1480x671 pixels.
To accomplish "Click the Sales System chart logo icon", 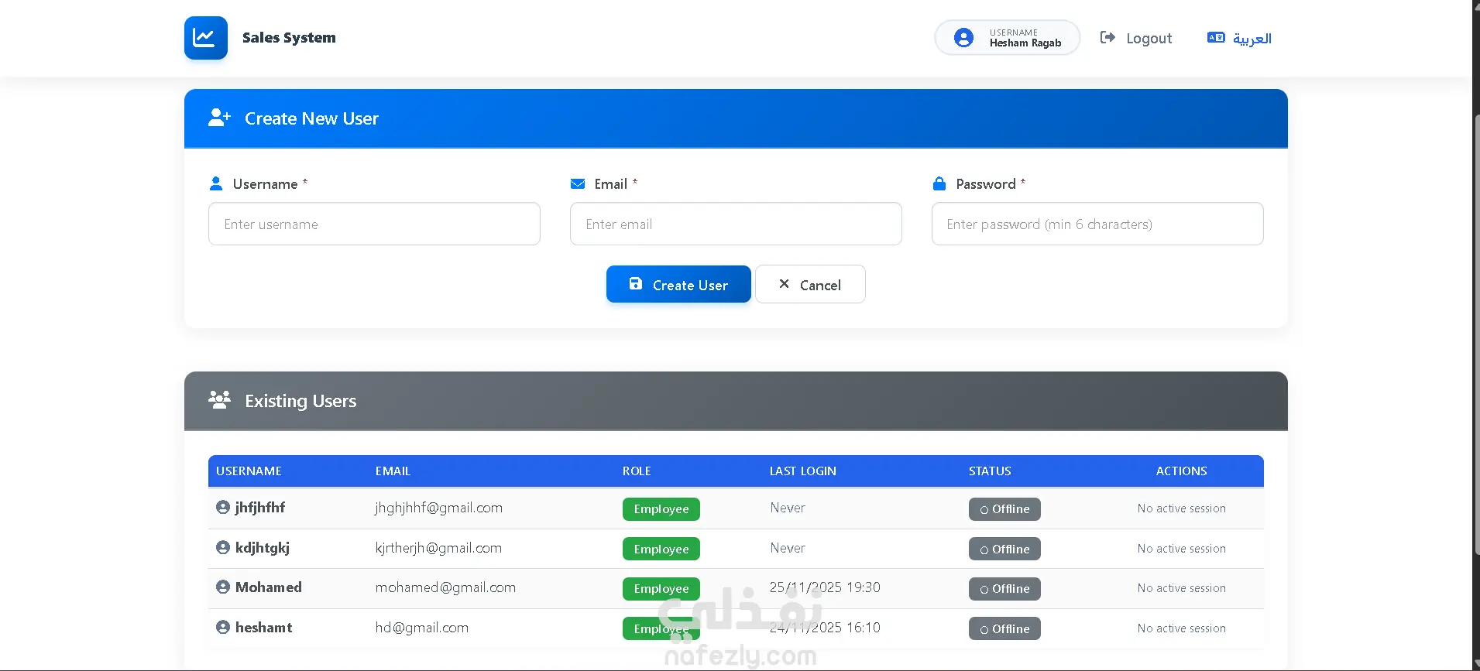I will coord(206,38).
